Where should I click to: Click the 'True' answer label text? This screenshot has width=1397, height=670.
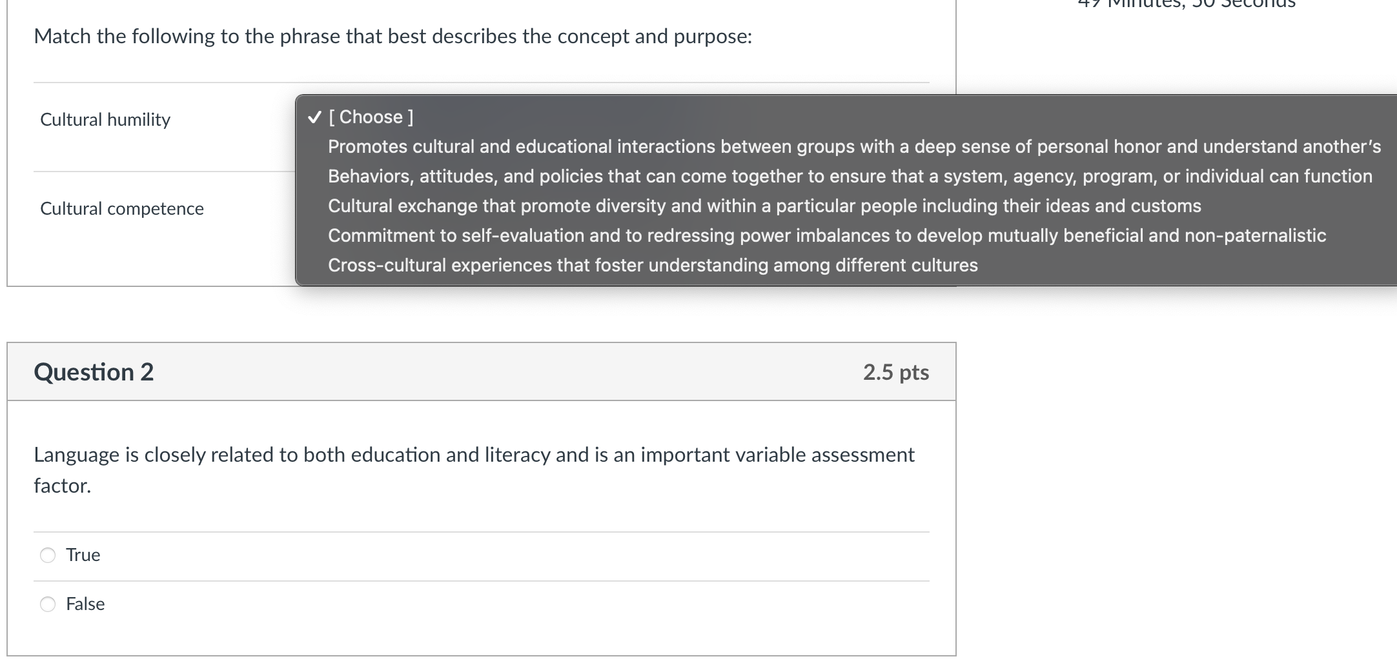83,555
